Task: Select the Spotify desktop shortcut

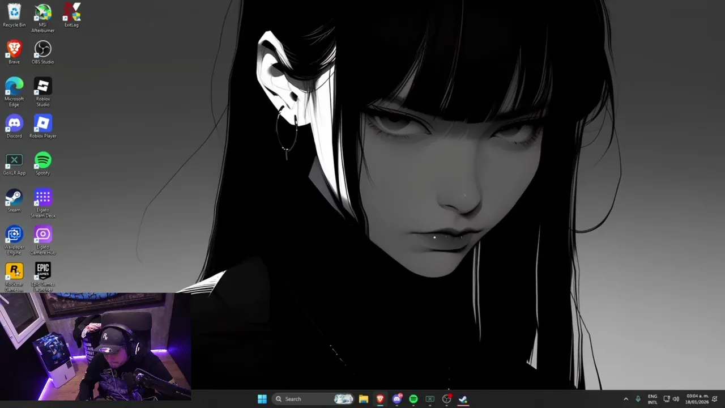Action: [43, 164]
